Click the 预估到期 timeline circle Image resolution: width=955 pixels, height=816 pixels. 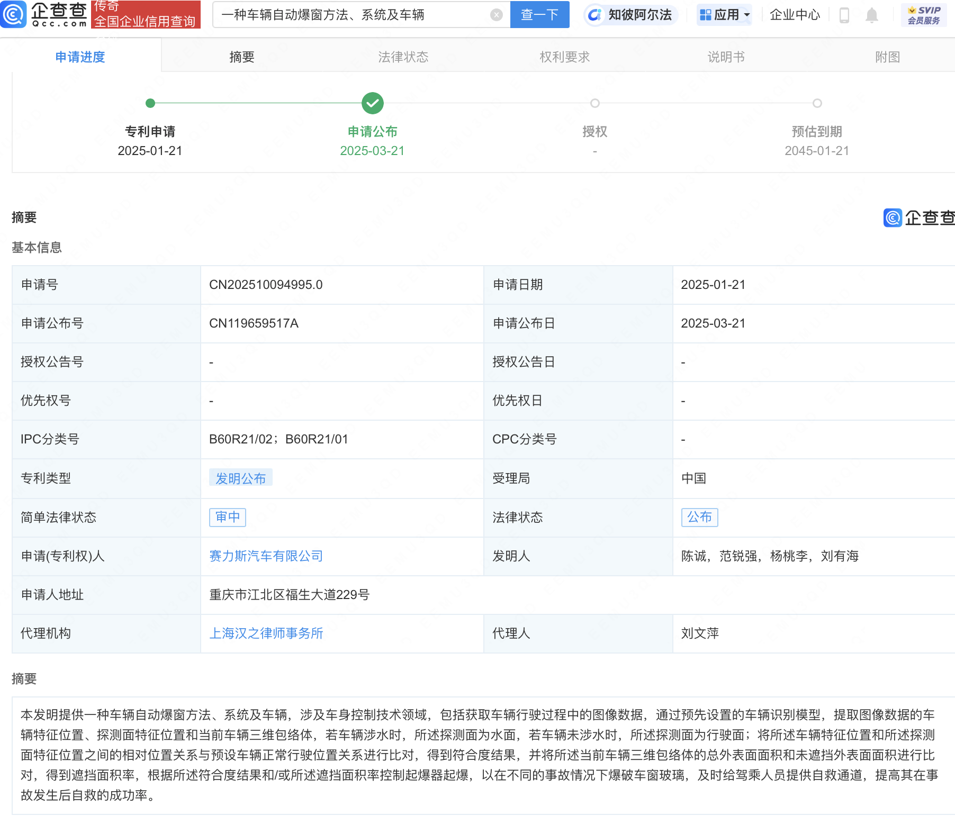tap(817, 103)
